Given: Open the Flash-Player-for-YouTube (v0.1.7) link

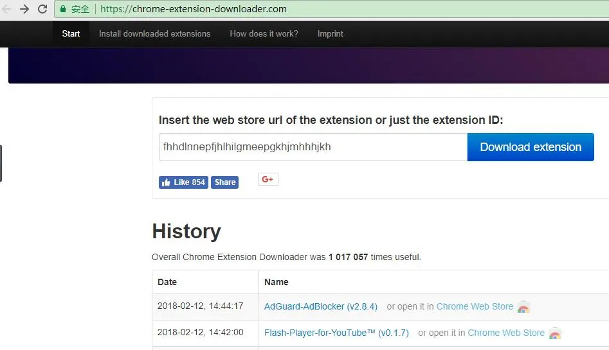Looking at the screenshot, I should click(x=336, y=333).
